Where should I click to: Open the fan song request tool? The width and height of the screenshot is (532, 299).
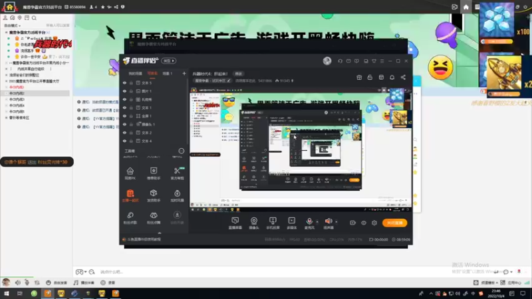coord(130,218)
